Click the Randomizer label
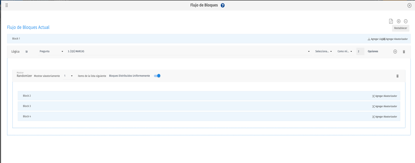 click(x=24, y=76)
